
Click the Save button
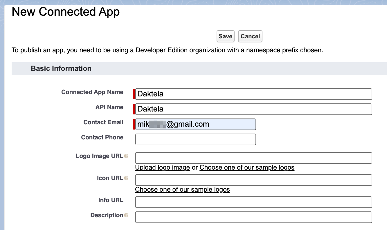[225, 36]
